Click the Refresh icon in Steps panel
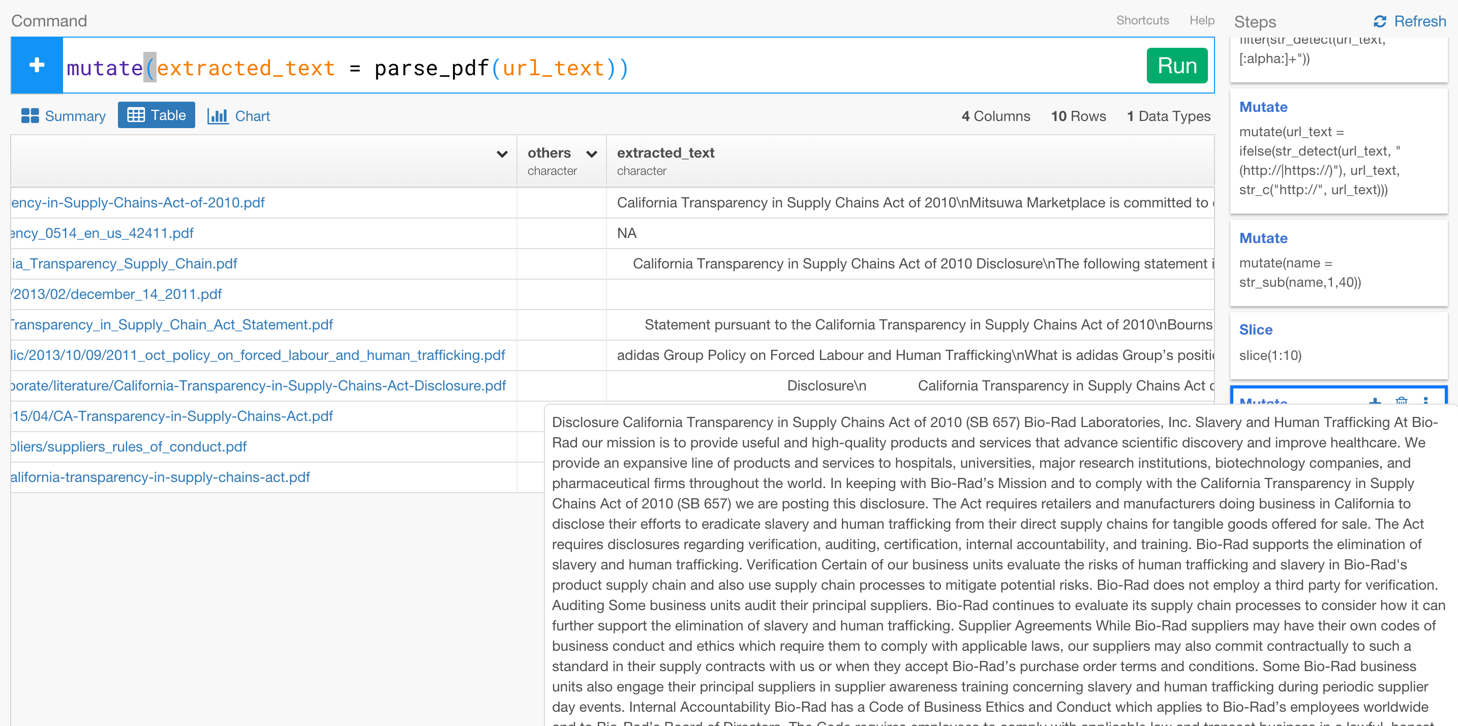Viewport: 1458px width, 726px height. 1379,21
